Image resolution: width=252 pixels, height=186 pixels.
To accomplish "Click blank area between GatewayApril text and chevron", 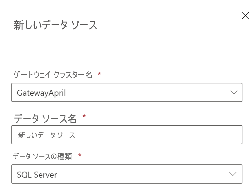I will click(x=144, y=92).
